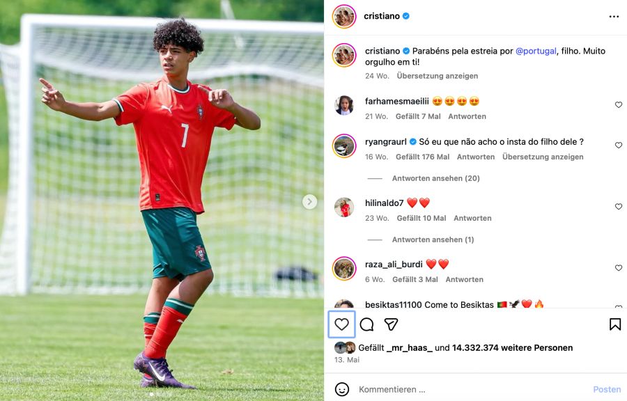This screenshot has width=627, height=401.
Task: Like the hilinaldo7 comment
Action: pos(618,207)
